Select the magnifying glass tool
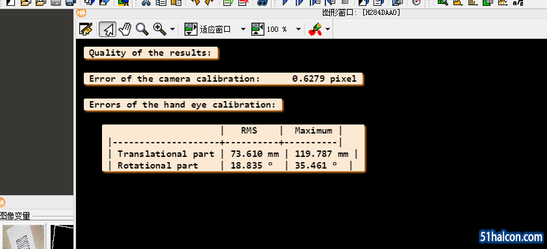 click(x=142, y=29)
